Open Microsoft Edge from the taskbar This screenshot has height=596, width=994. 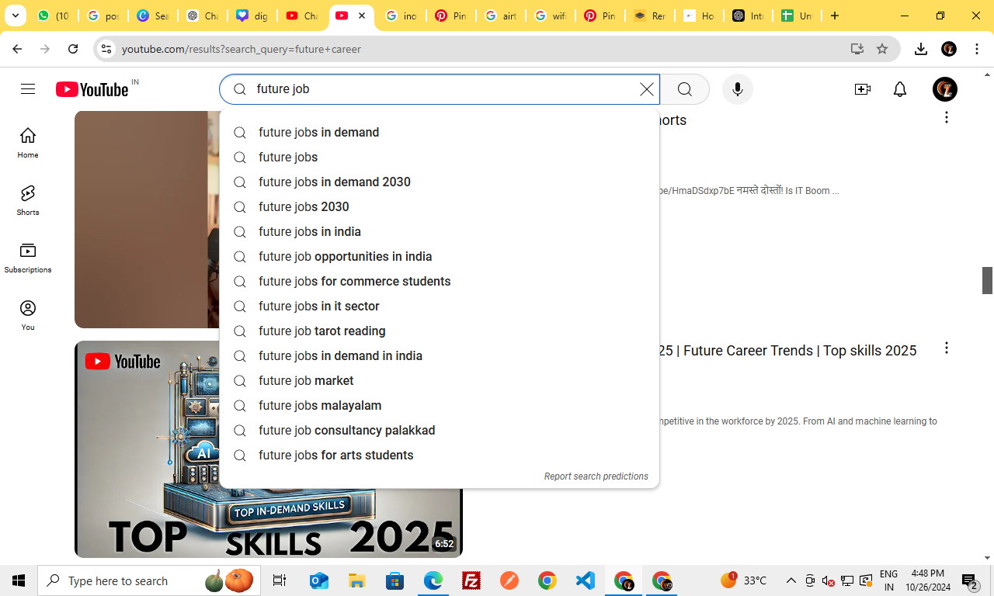[x=433, y=580]
